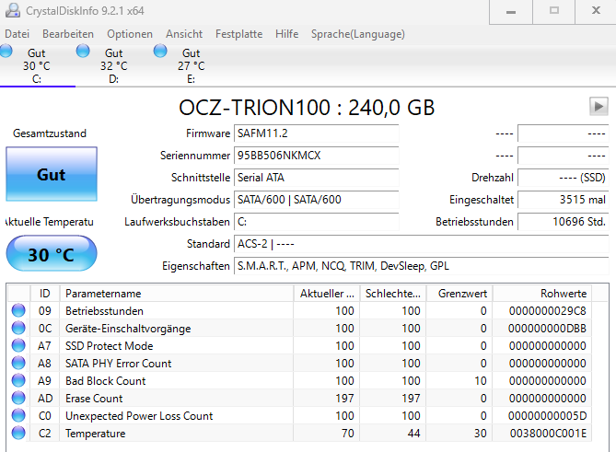The width and height of the screenshot is (616, 452).
Task: Click status orb for SATA PHY Error Count
Action: pyautogui.click(x=18, y=363)
